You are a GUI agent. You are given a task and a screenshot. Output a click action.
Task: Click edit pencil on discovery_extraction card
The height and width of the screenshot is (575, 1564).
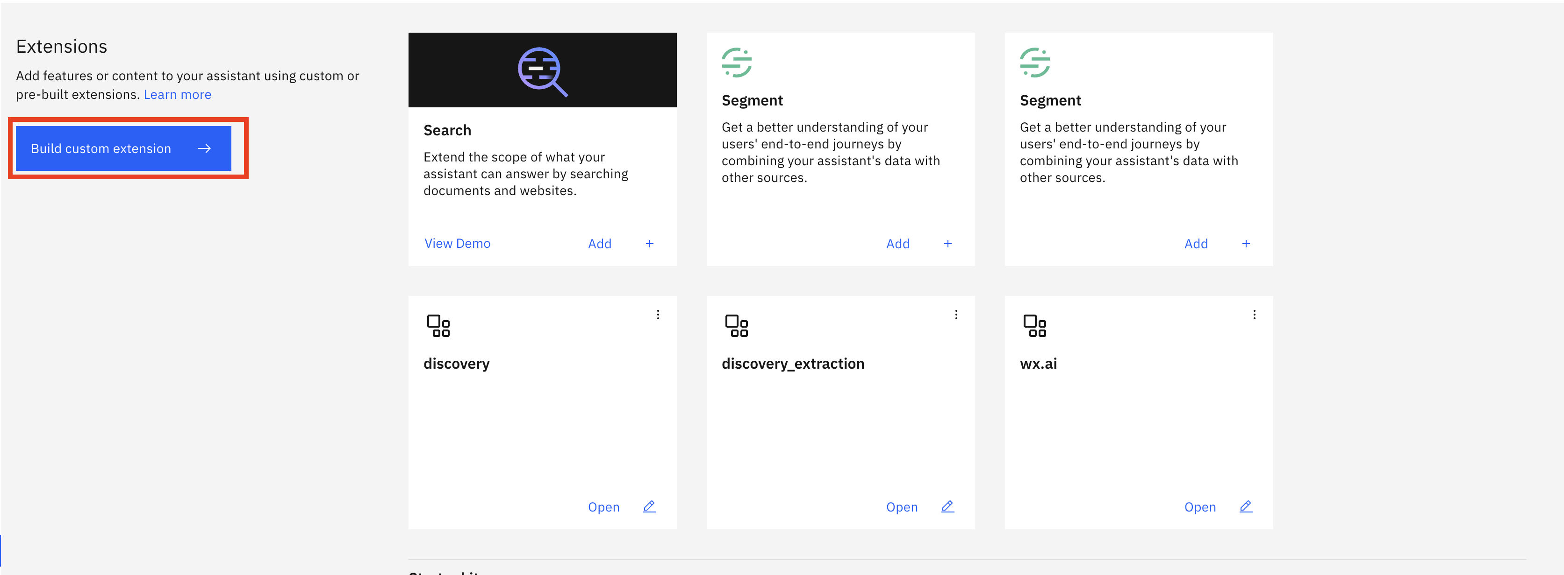(x=948, y=506)
